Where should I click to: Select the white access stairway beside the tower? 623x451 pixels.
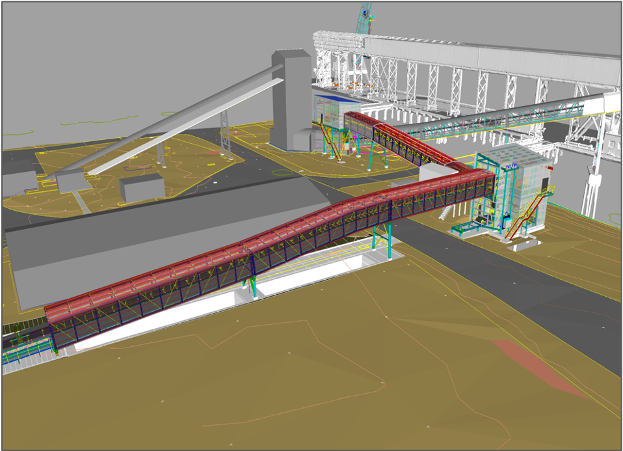(x=445, y=212)
